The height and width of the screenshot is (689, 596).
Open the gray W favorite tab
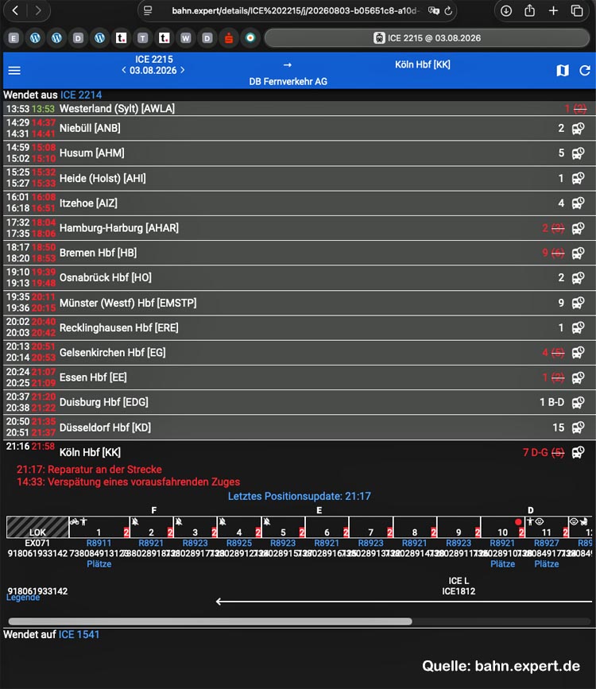click(185, 38)
